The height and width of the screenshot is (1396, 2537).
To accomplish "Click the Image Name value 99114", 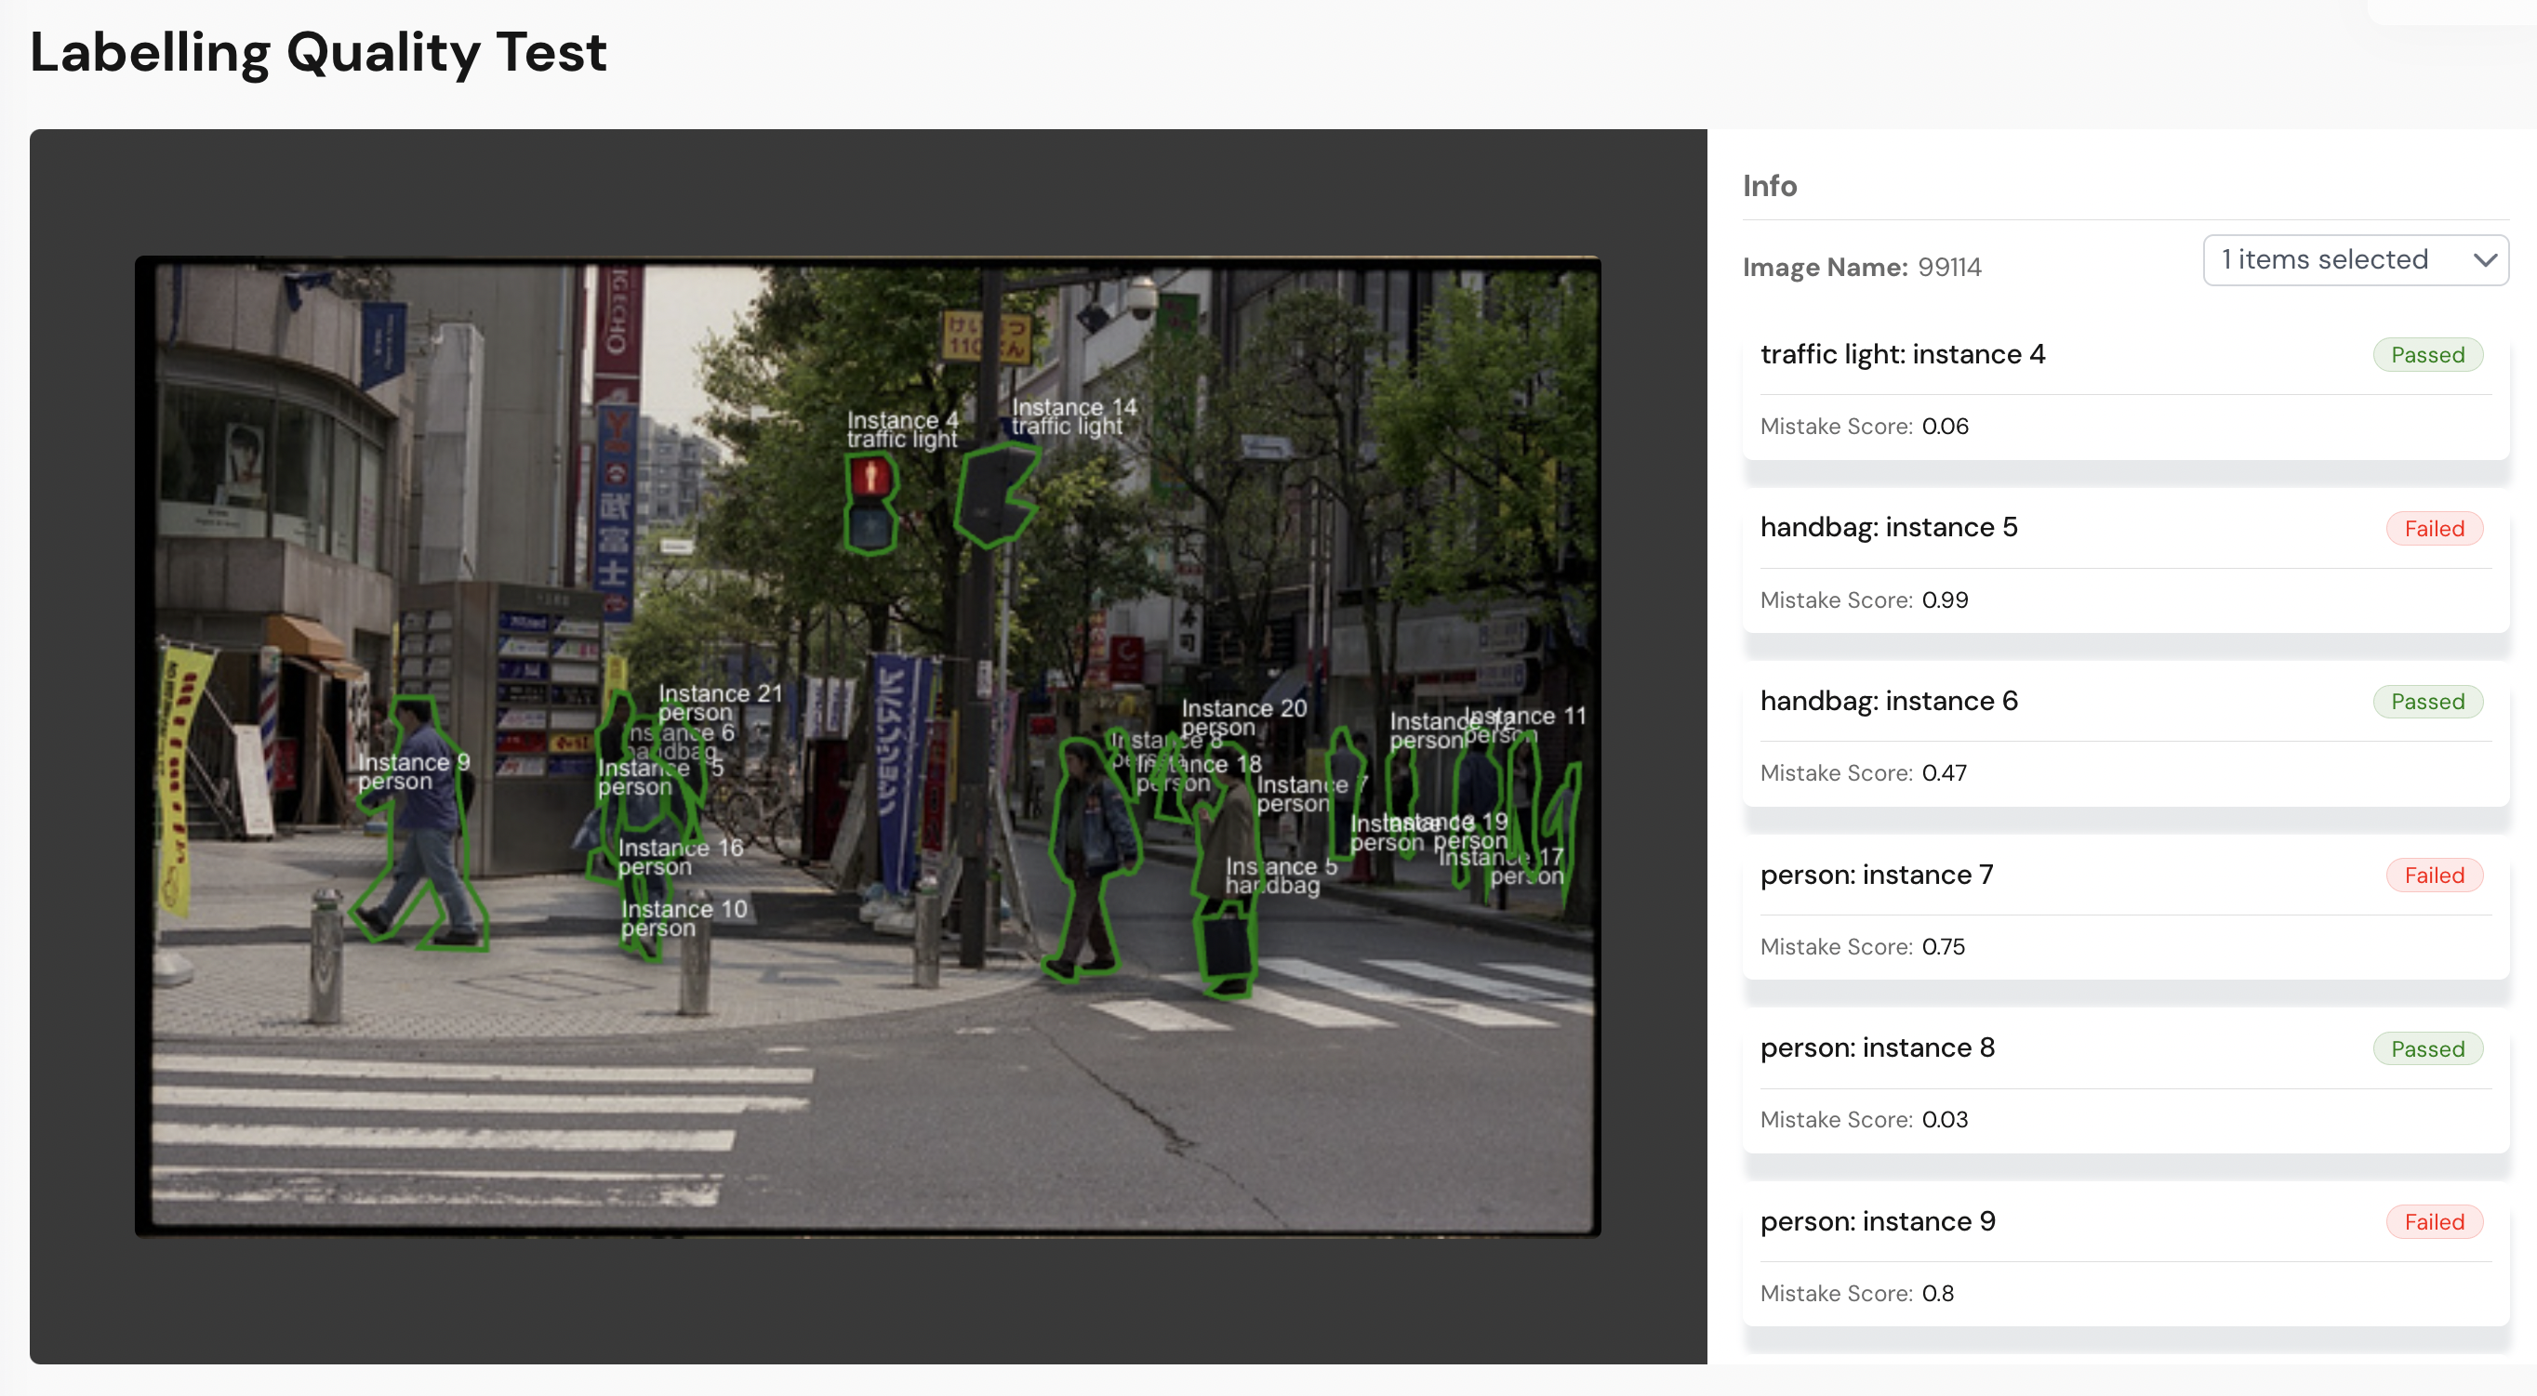I will coord(1949,267).
